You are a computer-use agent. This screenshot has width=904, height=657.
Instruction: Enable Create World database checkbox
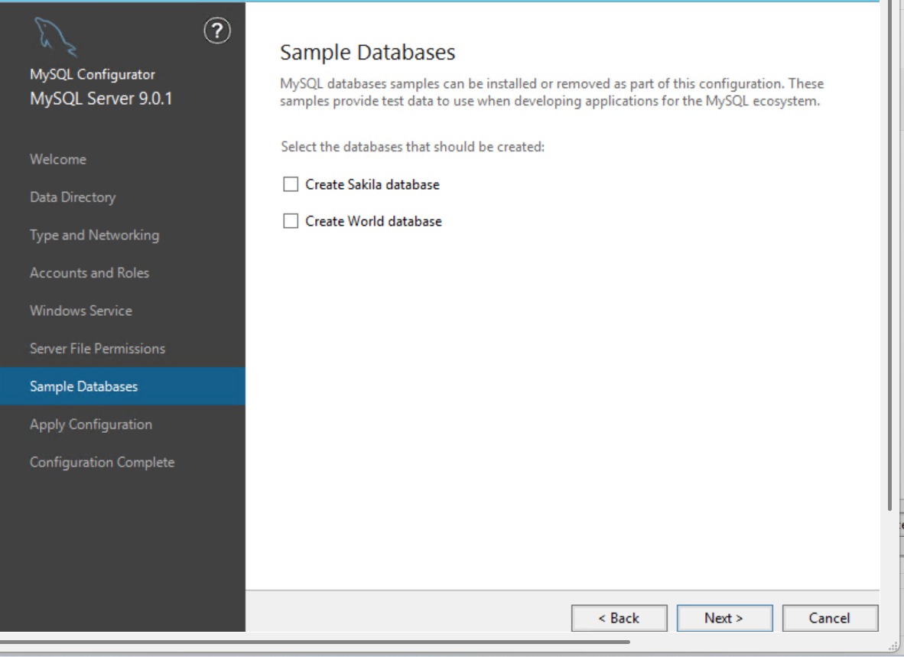(291, 221)
